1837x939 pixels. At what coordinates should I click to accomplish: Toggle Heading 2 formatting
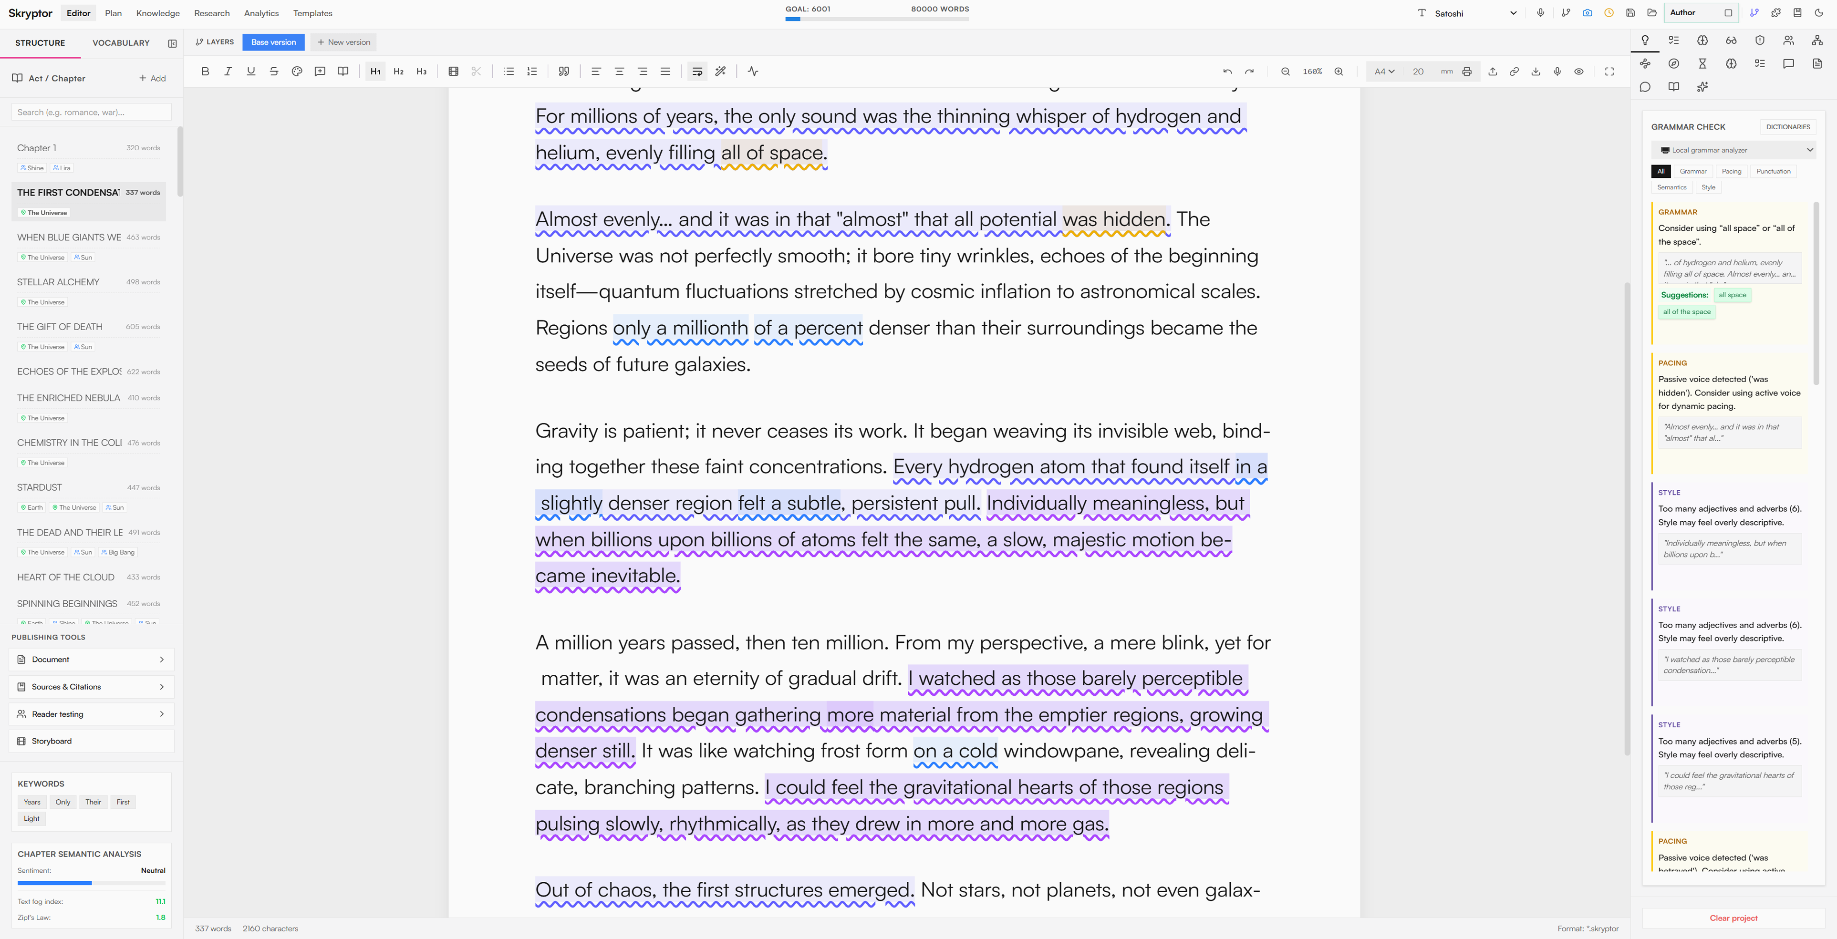pos(399,72)
